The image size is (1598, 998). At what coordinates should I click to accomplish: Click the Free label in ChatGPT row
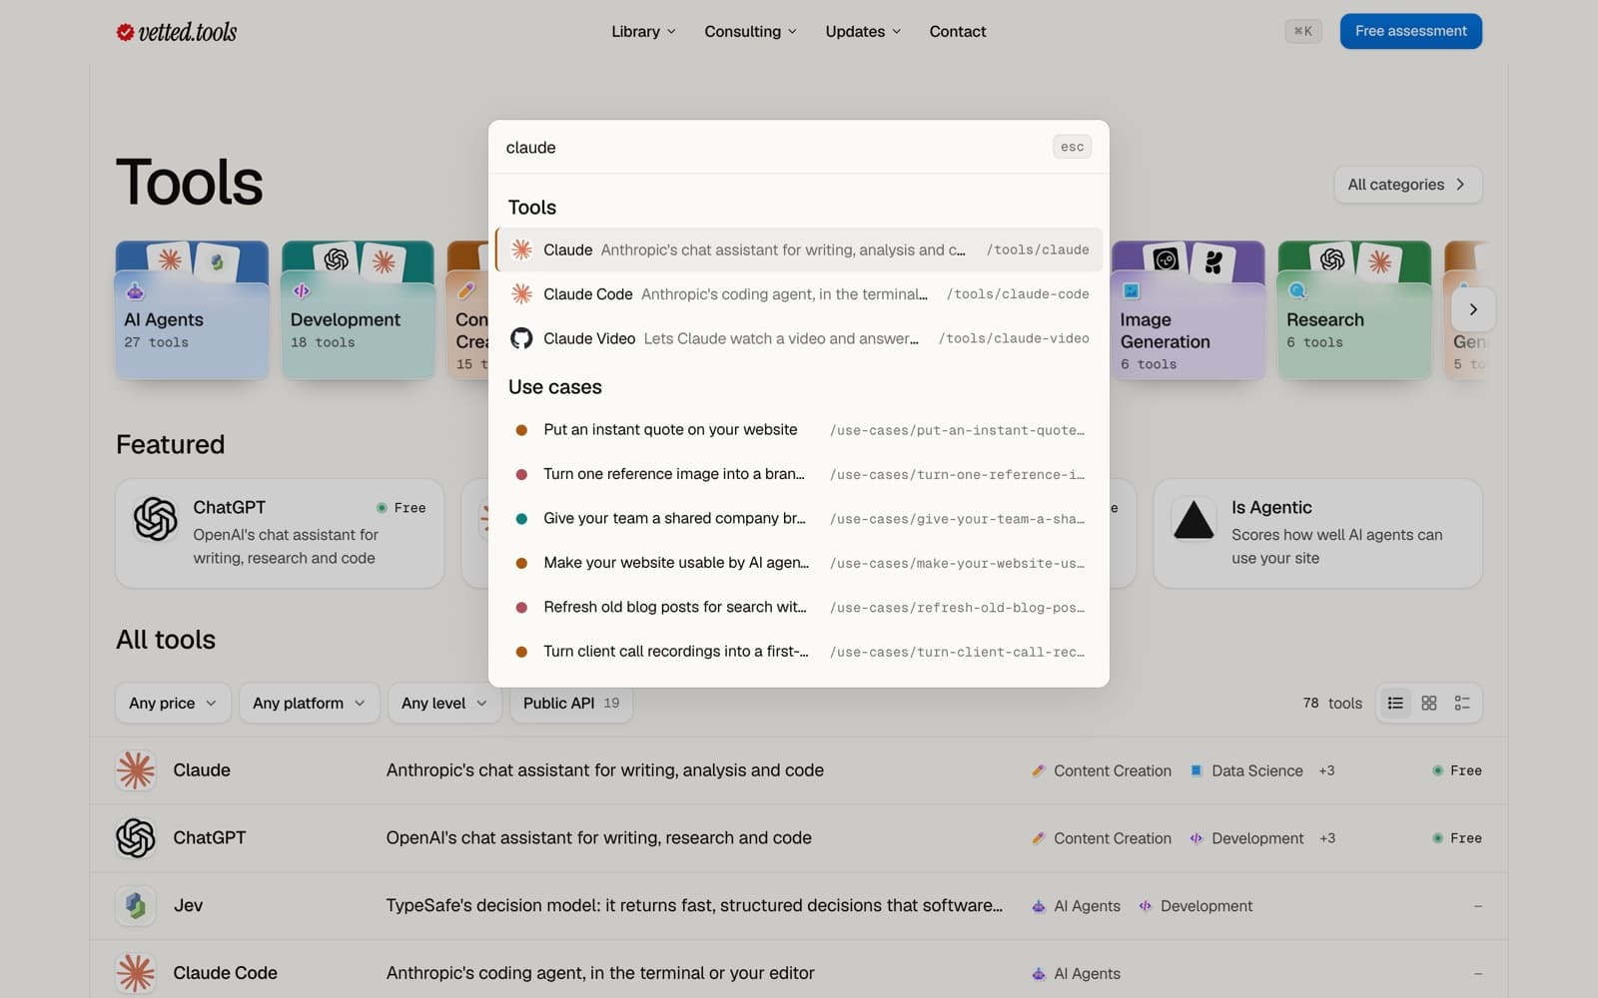click(1457, 838)
